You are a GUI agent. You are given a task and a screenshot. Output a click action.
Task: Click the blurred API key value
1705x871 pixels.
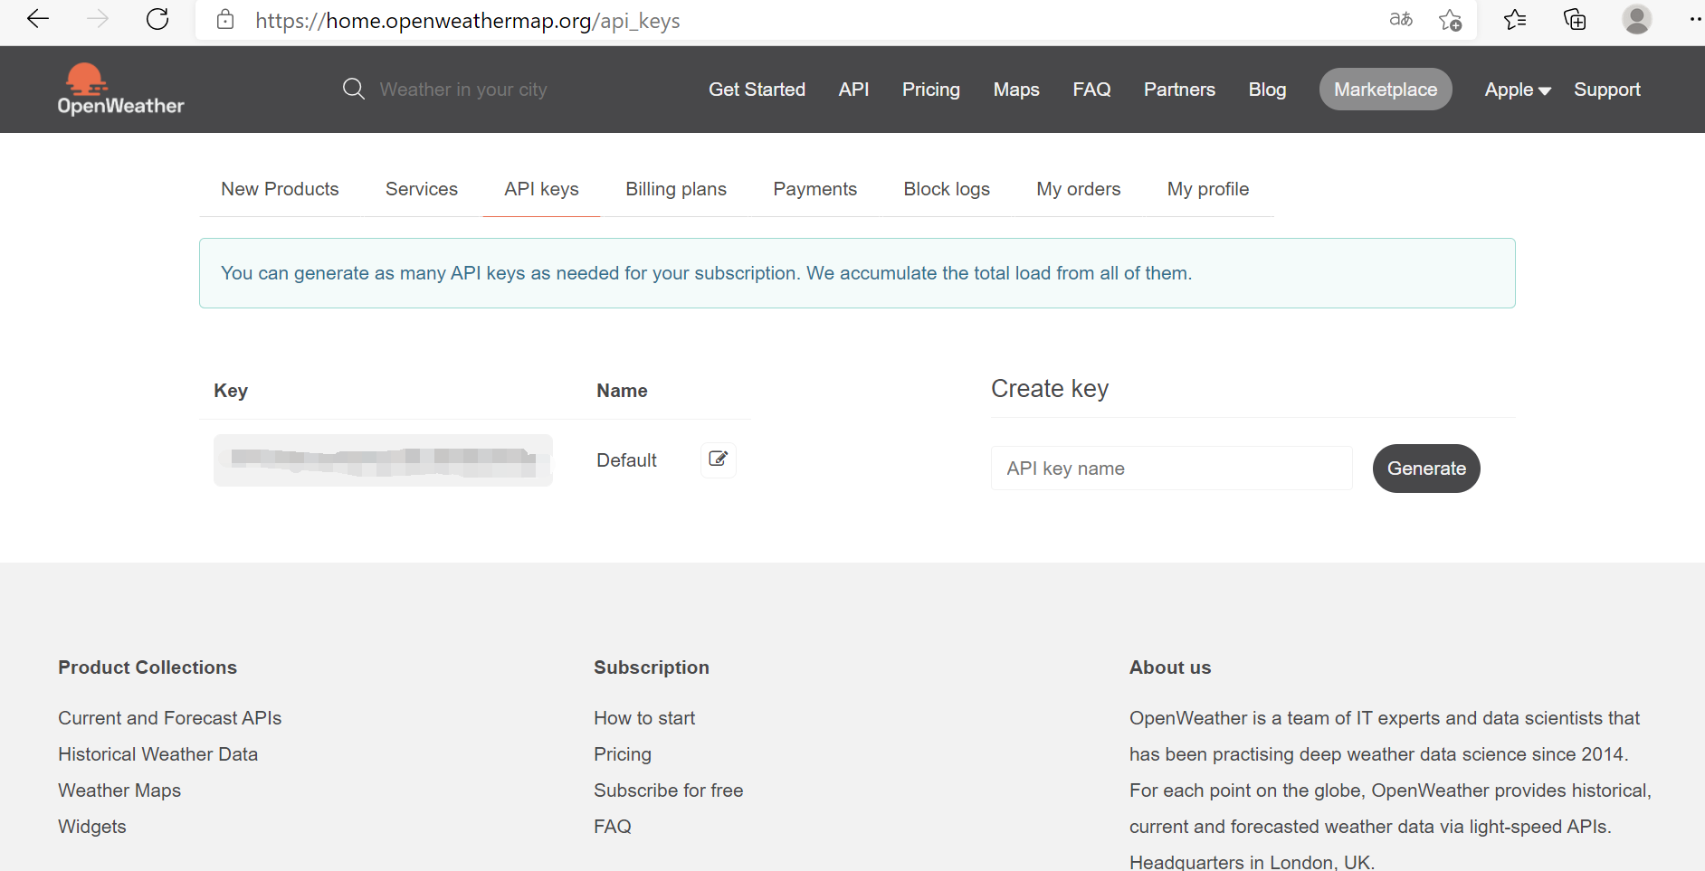(x=383, y=460)
